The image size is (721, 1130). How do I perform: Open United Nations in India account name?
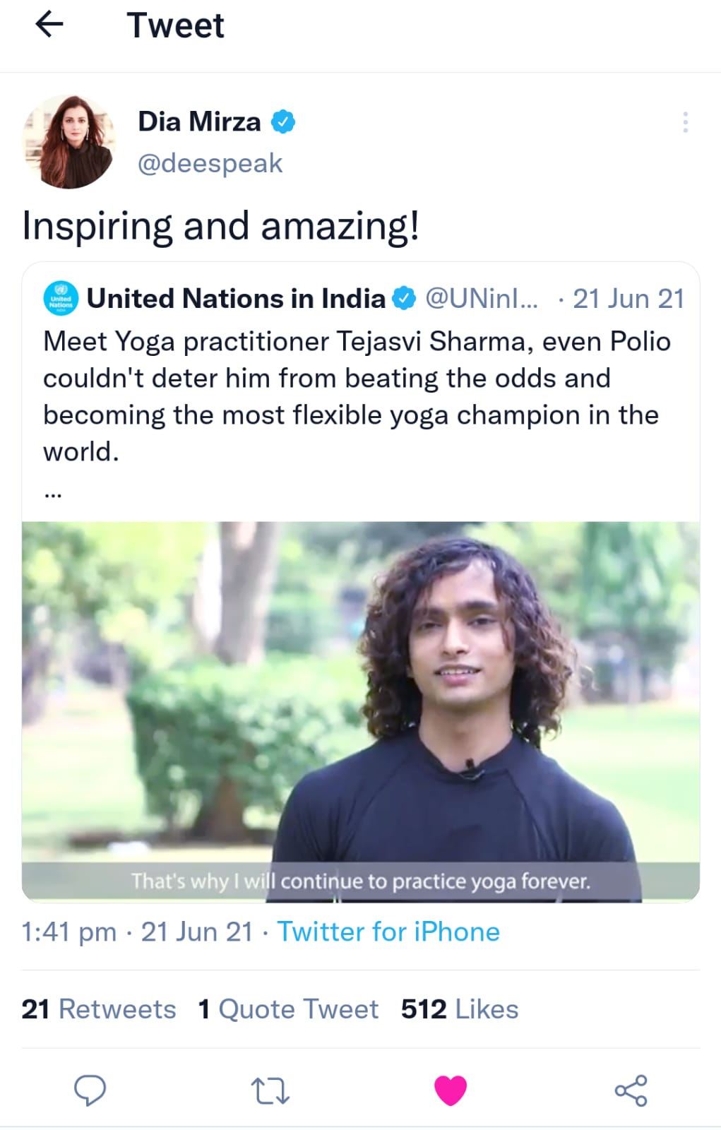tap(236, 298)
